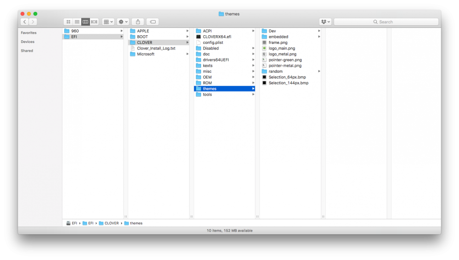Click the Edit Tags toolbar button

pyautogui.click(x=152, y=22)
